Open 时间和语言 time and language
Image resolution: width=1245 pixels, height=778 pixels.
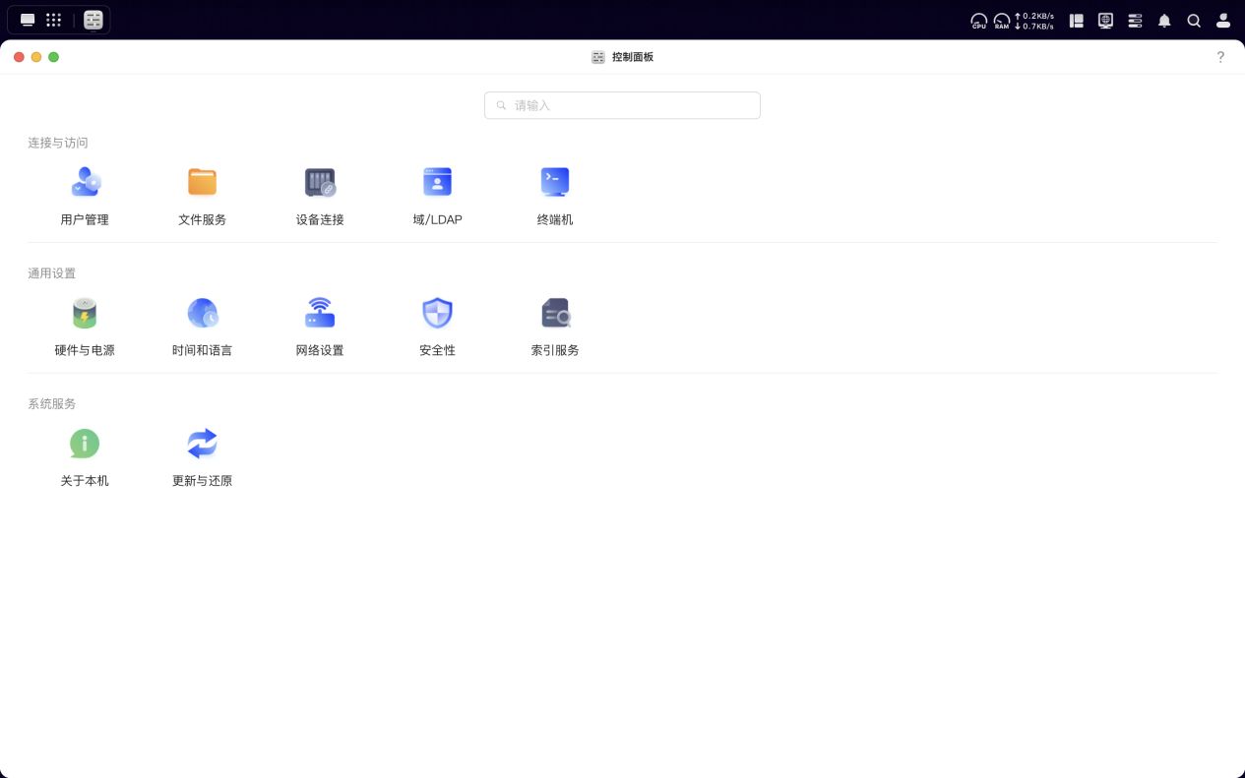coord(202,327)
